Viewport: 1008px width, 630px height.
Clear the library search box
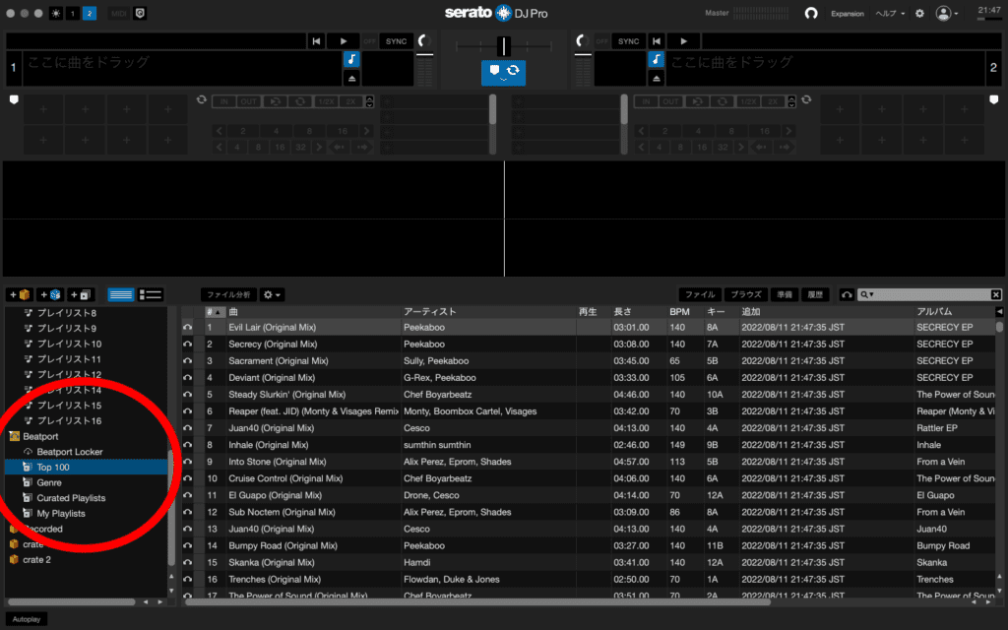996,294
